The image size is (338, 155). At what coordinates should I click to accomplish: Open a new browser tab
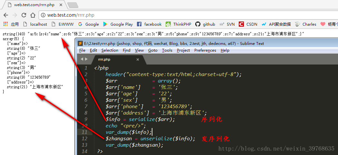72,5
